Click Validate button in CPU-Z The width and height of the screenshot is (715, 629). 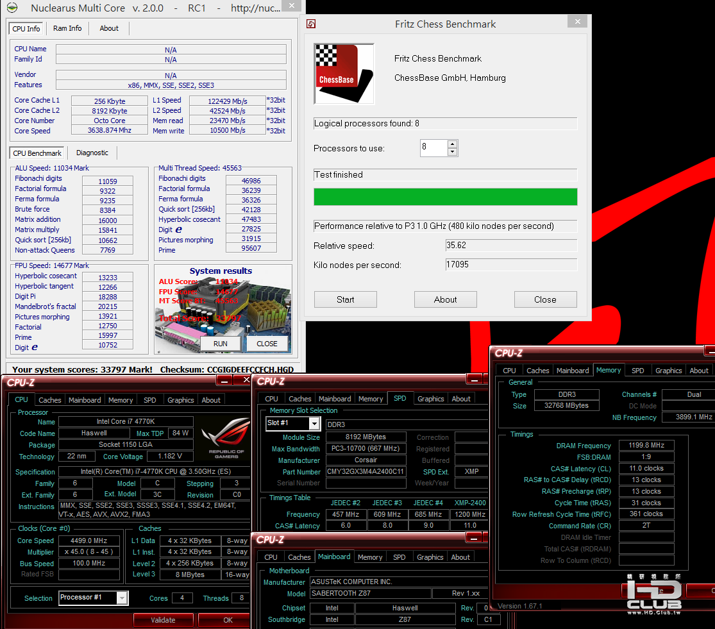click(x=164, y=620)
